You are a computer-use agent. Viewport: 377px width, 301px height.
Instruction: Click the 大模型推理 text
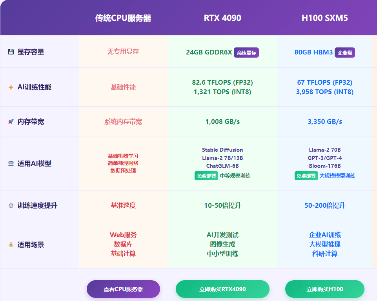click(325, 244)
